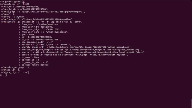Click the completed_in value 0.069
This screenshot has height=108, width=192.
coord(26,4)
